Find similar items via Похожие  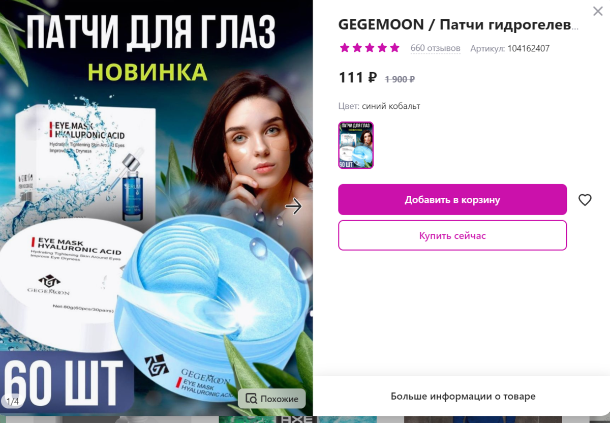(x=272, y=399)
